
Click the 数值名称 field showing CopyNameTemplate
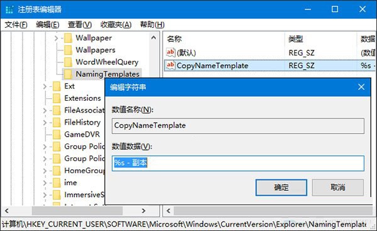[238, 125]
